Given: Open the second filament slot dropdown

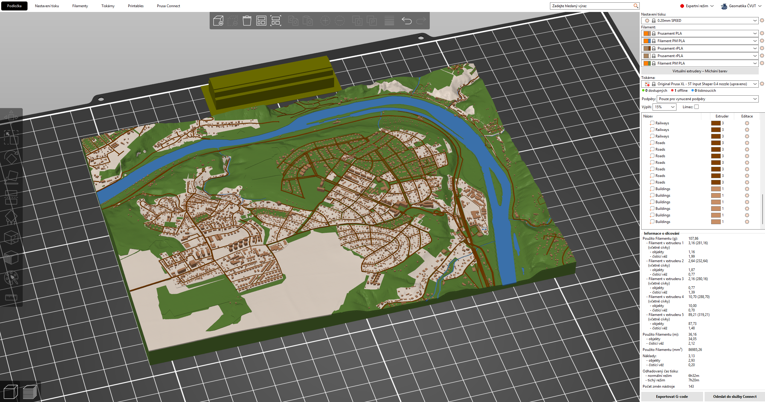Looking at the screenshot, I should point(700,41).
